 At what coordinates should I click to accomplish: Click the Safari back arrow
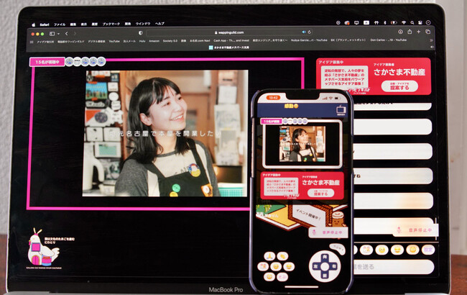point(67,34)
